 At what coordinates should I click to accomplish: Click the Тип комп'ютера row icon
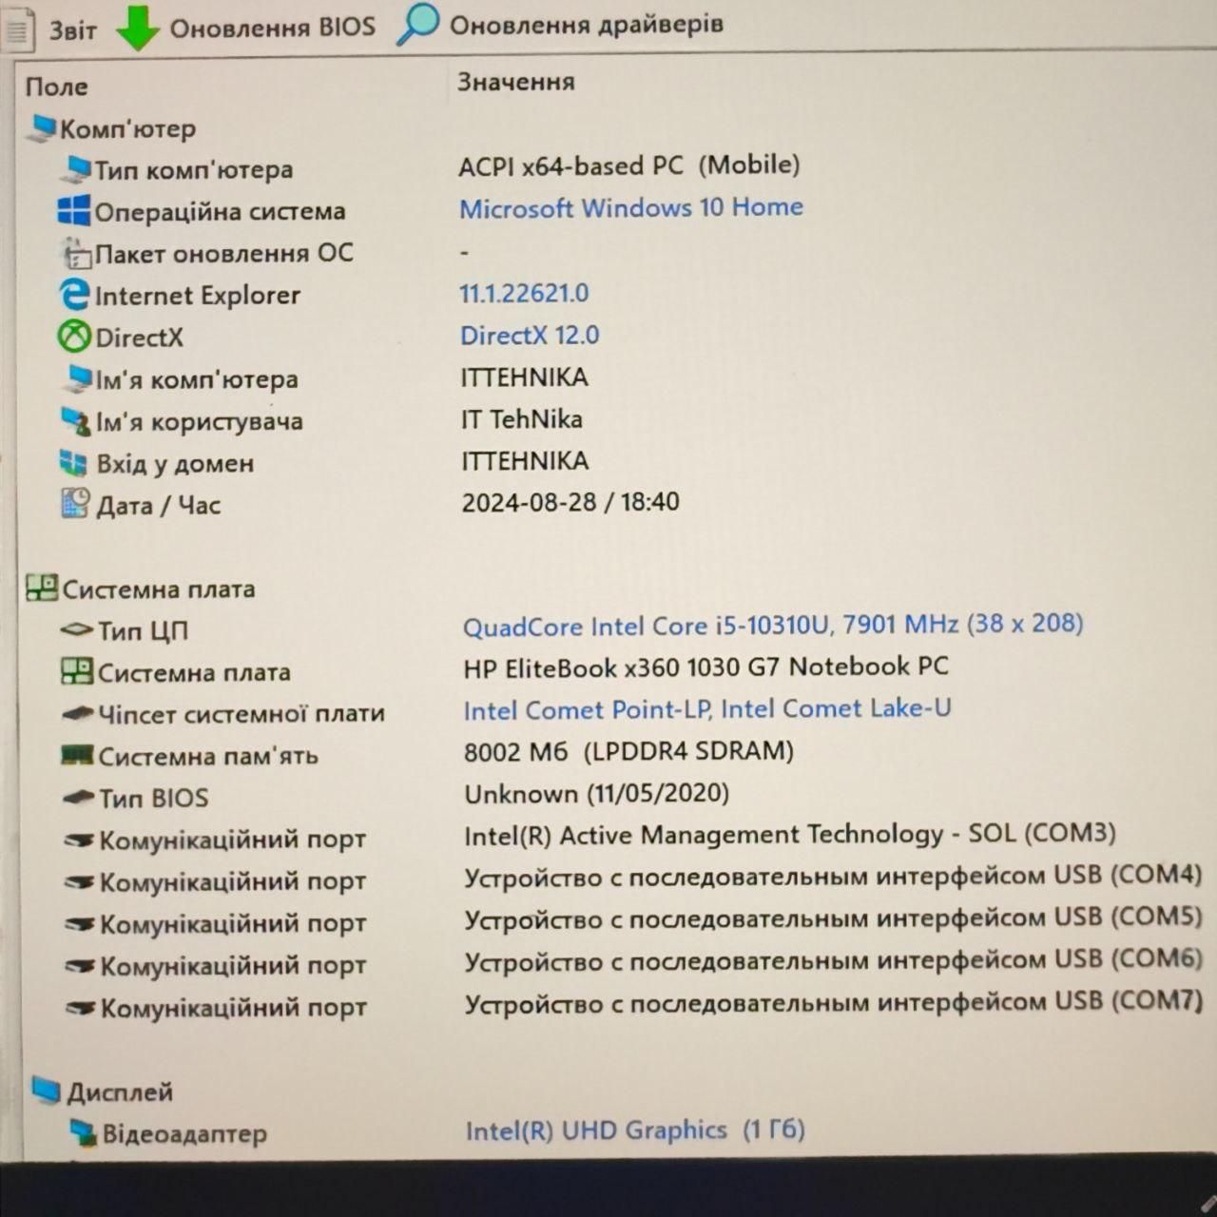coord(76,170)
